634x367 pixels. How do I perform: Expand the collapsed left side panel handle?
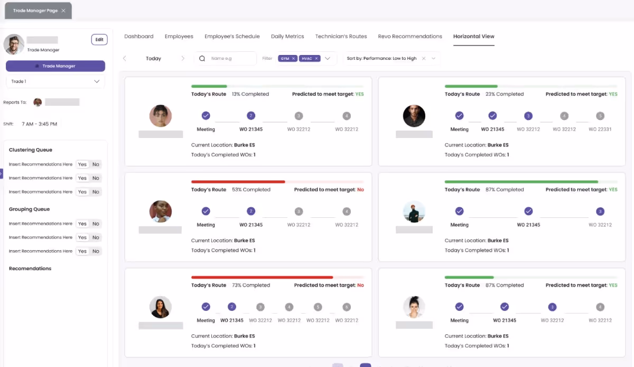pyautogui.click(x=2, y=173)
